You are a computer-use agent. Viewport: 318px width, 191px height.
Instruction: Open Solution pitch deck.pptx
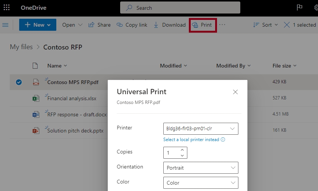click(x=75, y=131)
